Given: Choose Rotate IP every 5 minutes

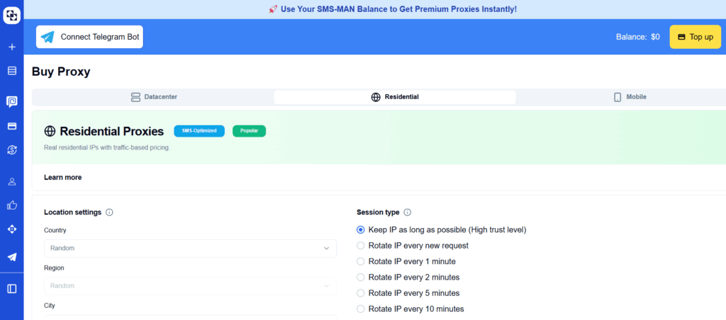Looking at the screenshot, I should [x=408, y=293].
